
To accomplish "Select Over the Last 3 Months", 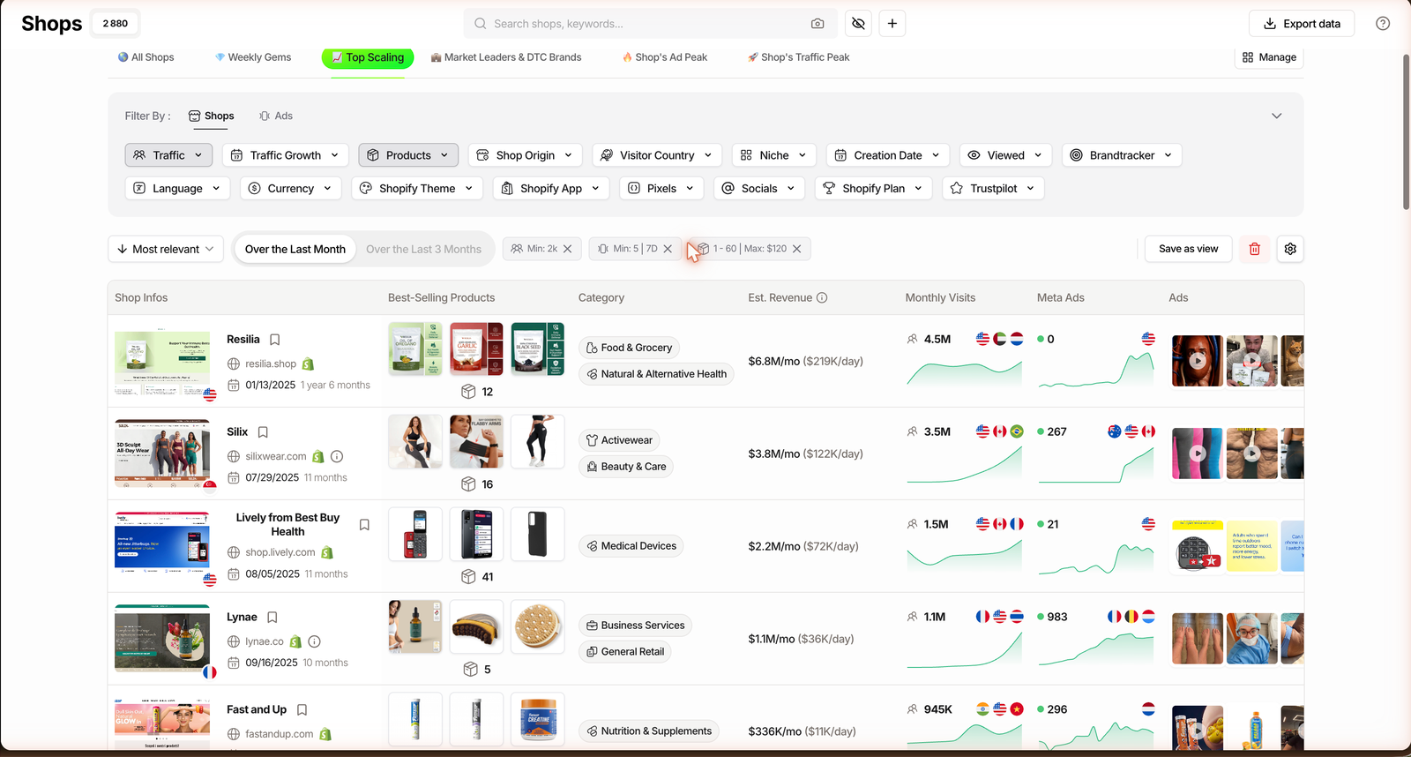I will pos(423,250).
